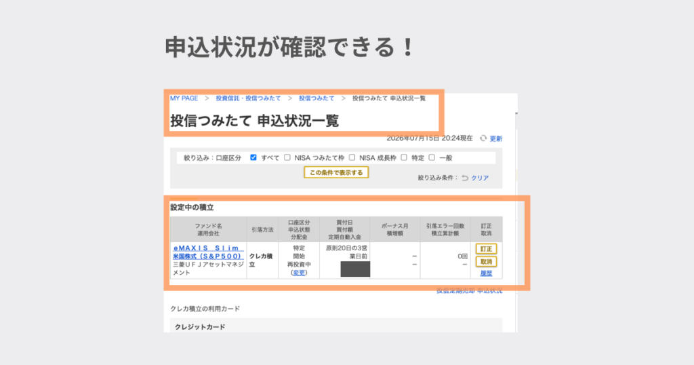Open the eMAXIS Slim 米国株式 (S&P500) fund link

coord(208,252)
